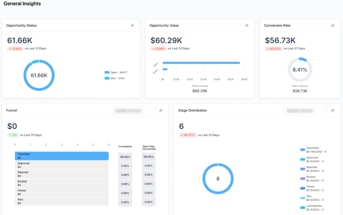The image size is (343, 215).
Task: Toggle the Rejected series in Stage Distribution legend
Action: (302, 169)
